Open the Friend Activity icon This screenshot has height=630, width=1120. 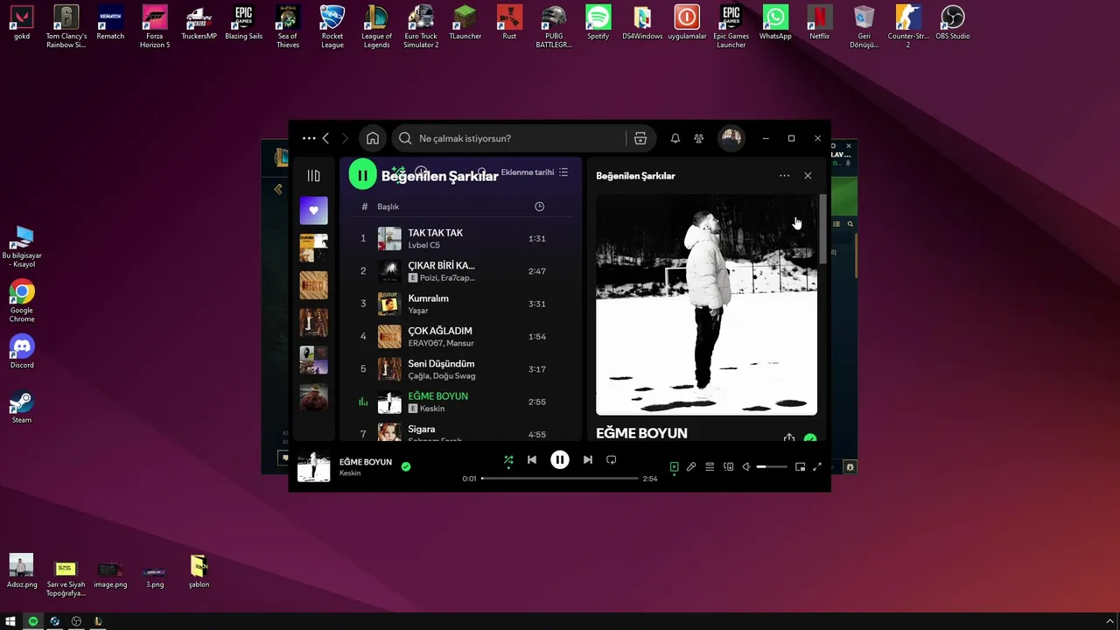point(698,138)
